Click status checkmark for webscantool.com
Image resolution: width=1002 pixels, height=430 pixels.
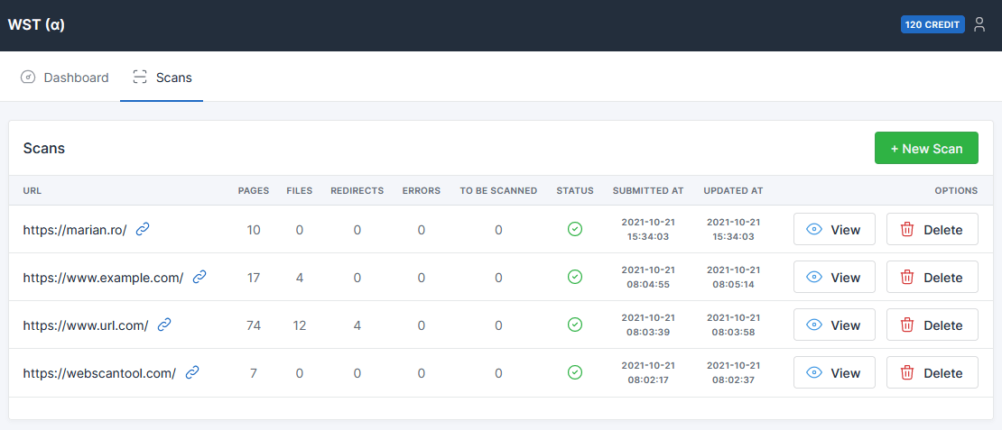click(x=574, y=372)
